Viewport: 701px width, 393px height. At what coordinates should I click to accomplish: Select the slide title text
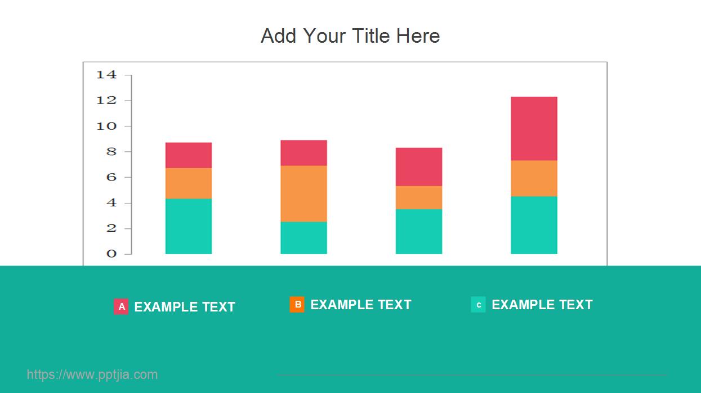click(350, 36)
